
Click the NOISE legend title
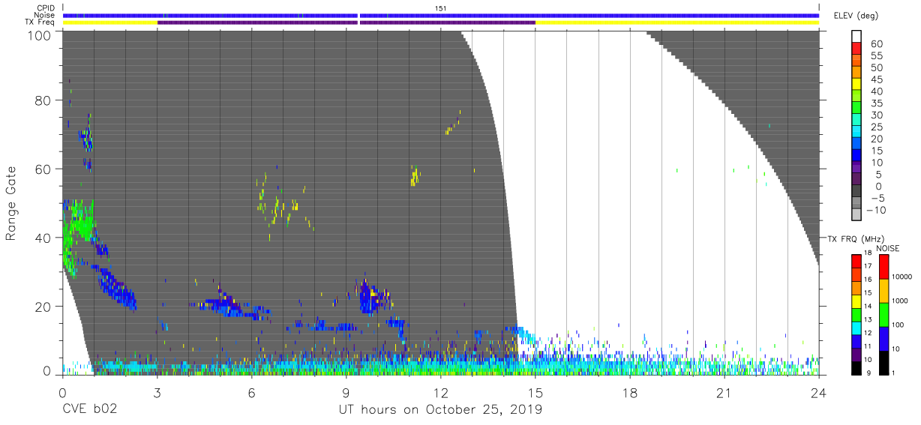(x=888, y=248)
